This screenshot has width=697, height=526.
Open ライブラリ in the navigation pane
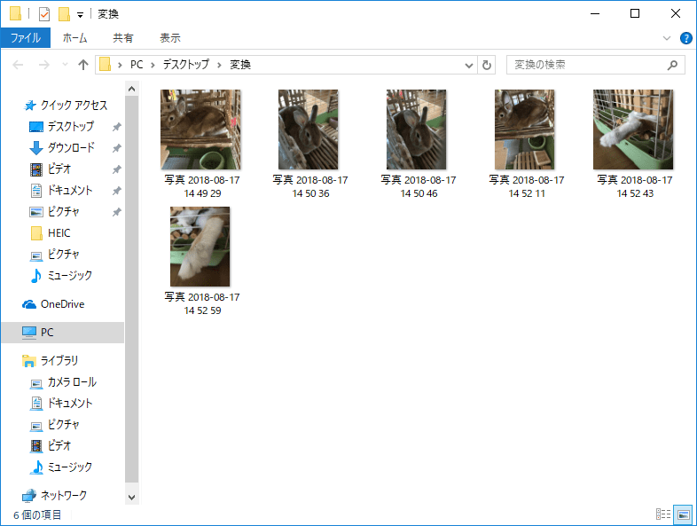pyautogui.click(x=59, y=361)
